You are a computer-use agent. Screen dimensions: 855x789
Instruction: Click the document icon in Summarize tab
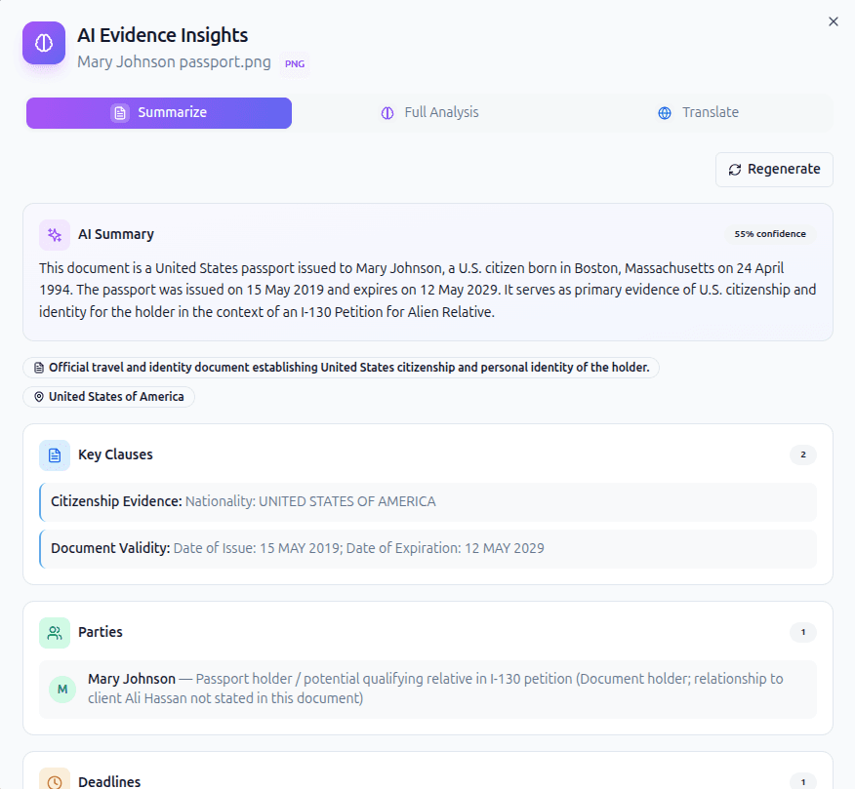pyautogui.click(x=120, y=113)
